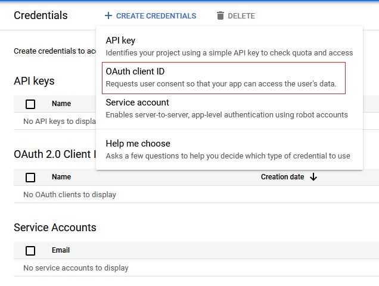Click the API keys section heading
Viewport: 379px width, 286px height.
pyautogui.click(x=34, y=81)
